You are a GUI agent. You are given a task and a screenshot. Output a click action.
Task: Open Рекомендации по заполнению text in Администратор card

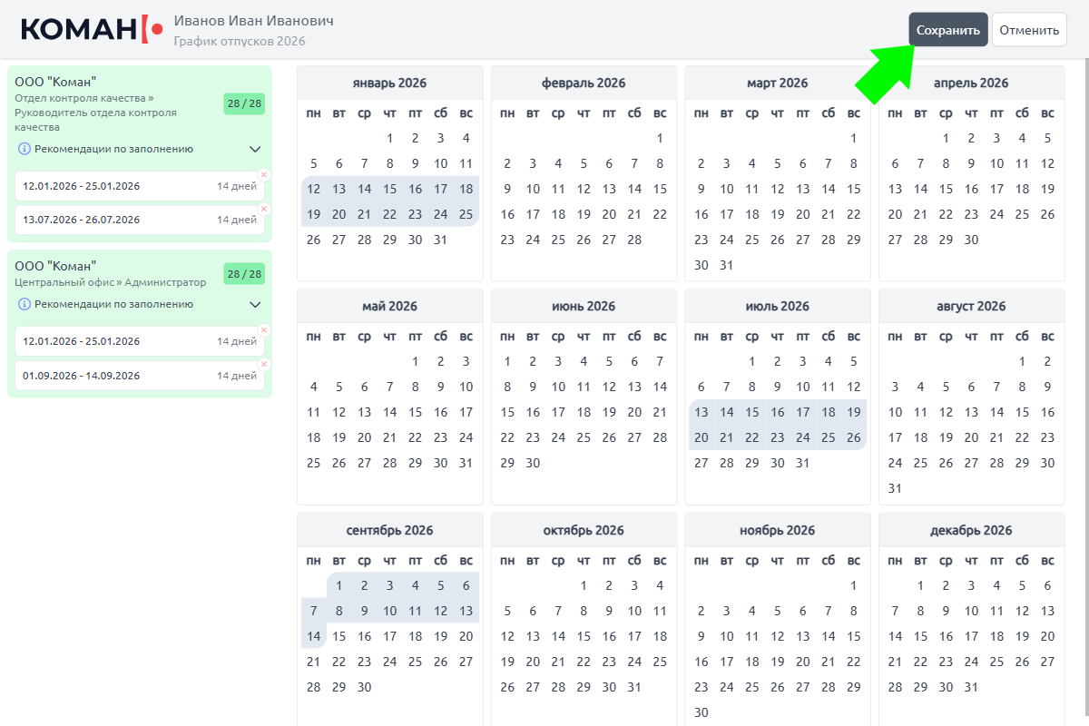click(113, 305)
